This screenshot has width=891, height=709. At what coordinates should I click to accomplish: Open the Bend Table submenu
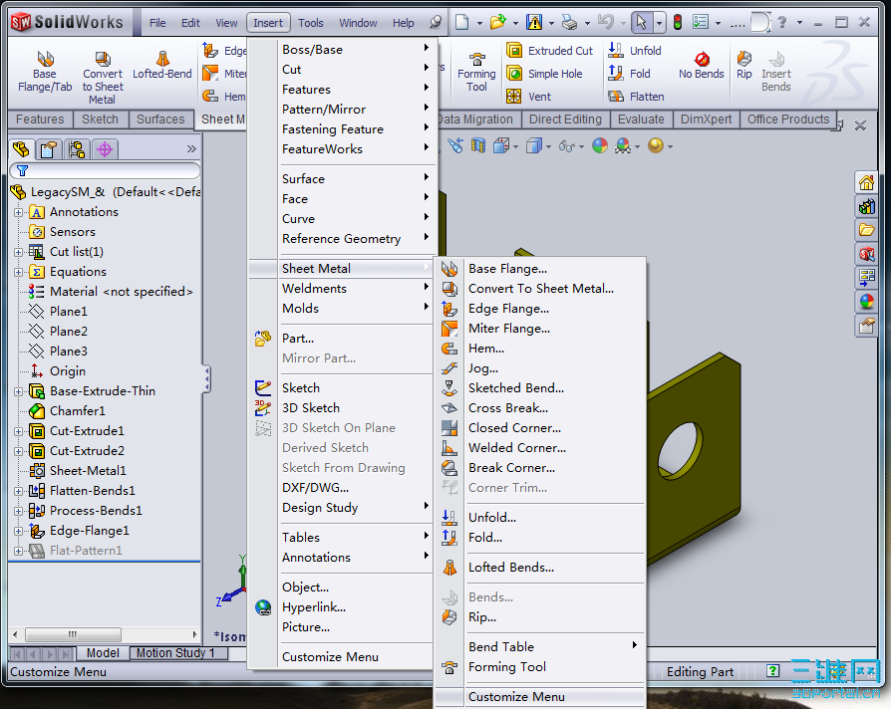pyautogui.click(x=540, y=646)
